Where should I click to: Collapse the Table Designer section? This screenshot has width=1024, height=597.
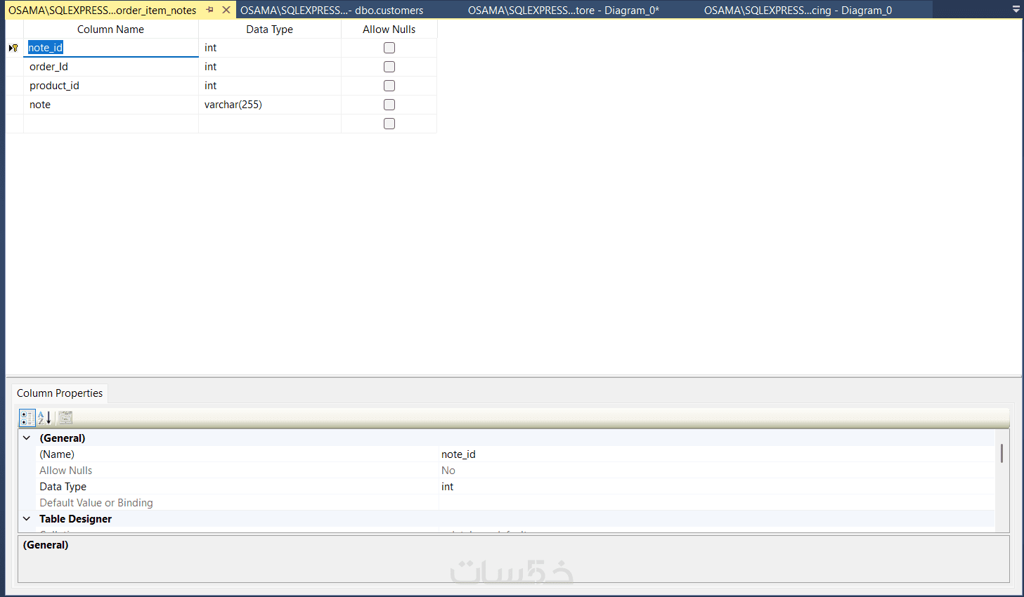[27, 519]
